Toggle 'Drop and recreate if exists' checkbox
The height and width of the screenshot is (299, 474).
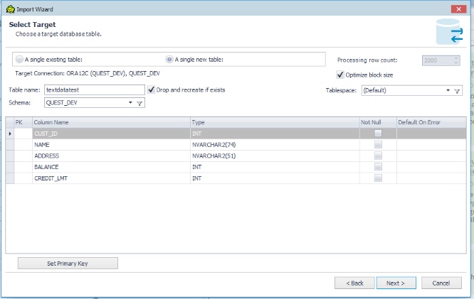pos(151,90)
